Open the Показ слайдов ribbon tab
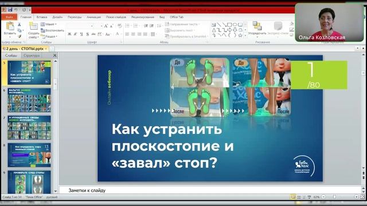 (116, 17)
